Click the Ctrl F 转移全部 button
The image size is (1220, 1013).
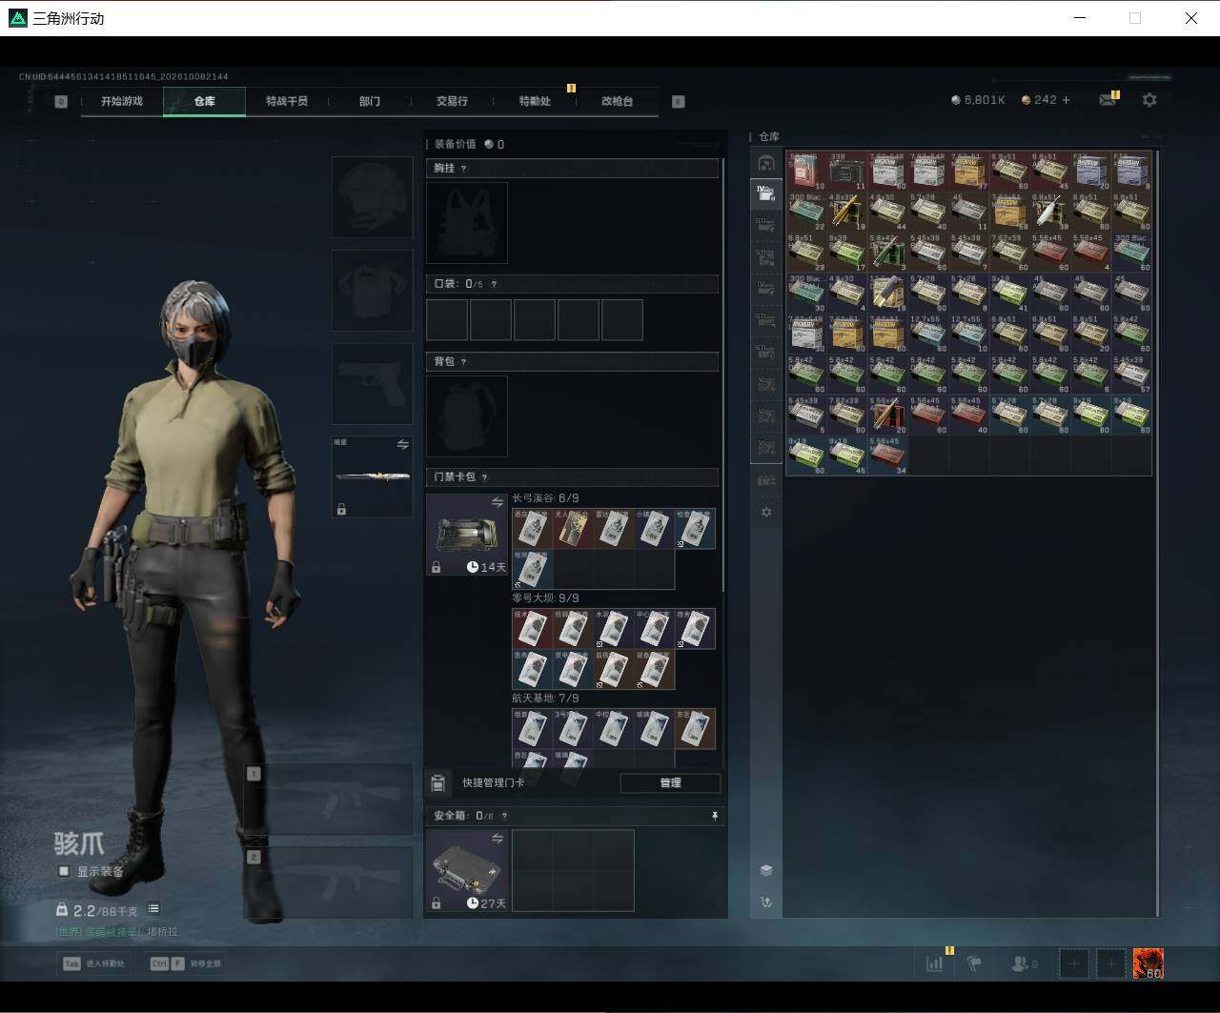(x=185, y=963)
